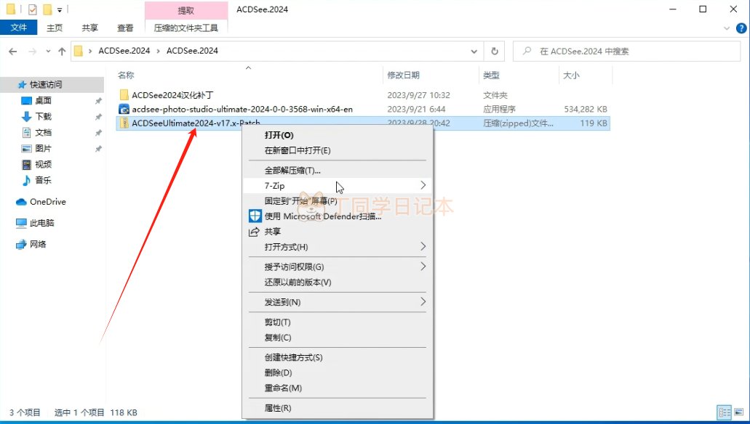
Task: Choose 在新窗口中打开(E) from context menu
Action: (338, 150)
